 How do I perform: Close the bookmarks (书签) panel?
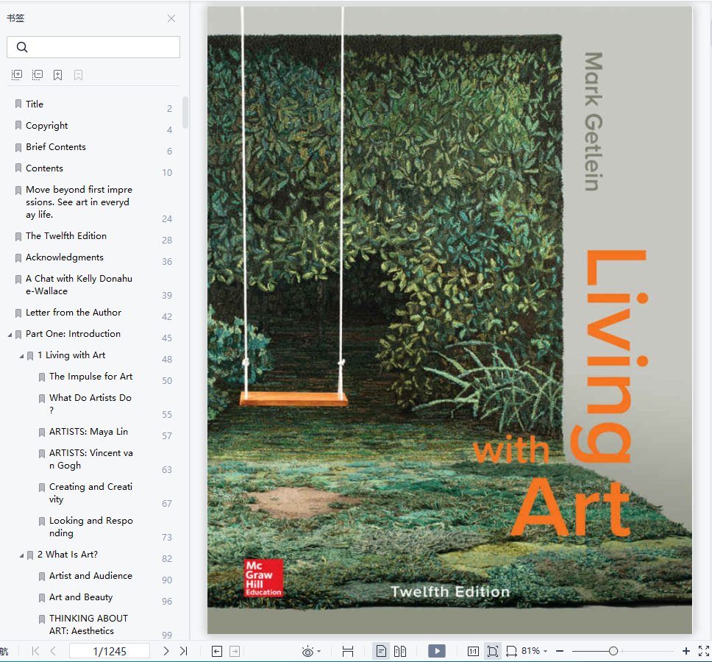tap(171, 18)
